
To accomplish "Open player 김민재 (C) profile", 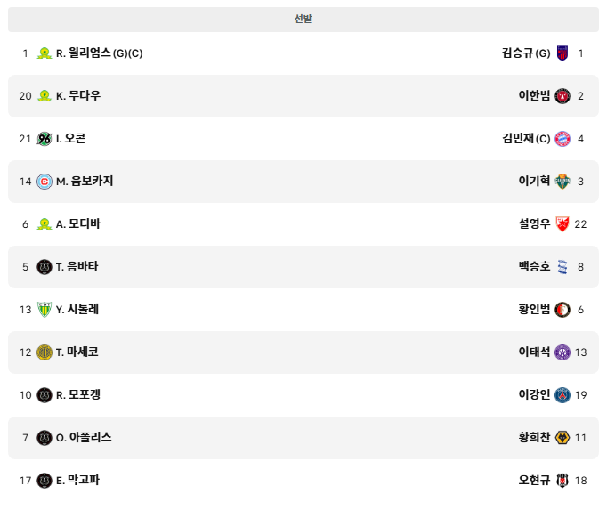I will point(526,138).
